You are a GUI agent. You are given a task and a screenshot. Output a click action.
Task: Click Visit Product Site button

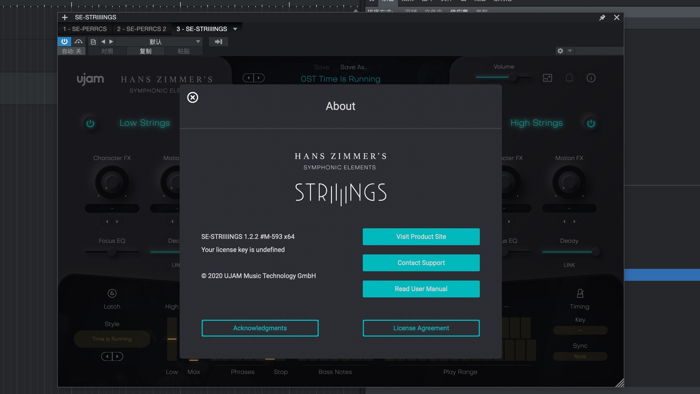click(x=421, y=237)
